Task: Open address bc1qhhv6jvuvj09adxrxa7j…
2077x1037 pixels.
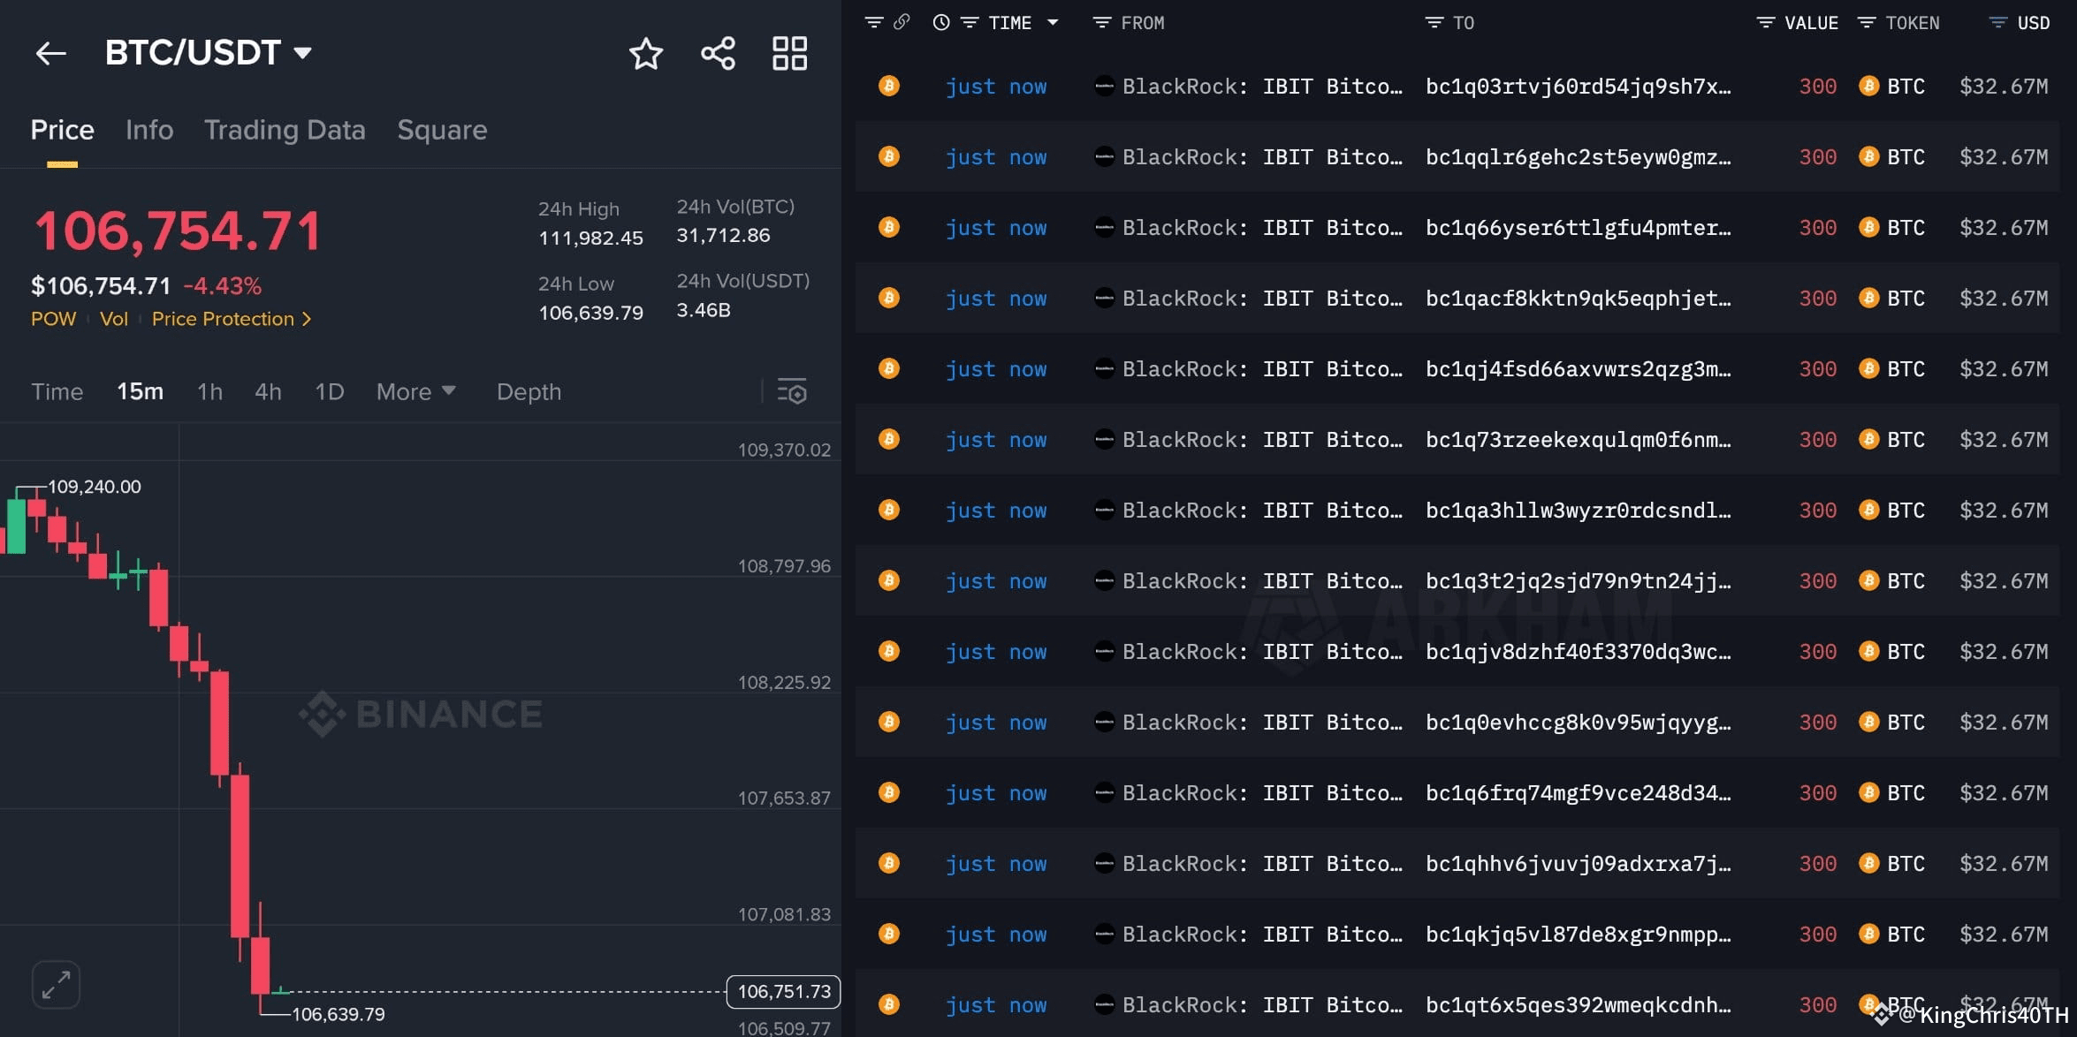Action: coord(1579,864)
